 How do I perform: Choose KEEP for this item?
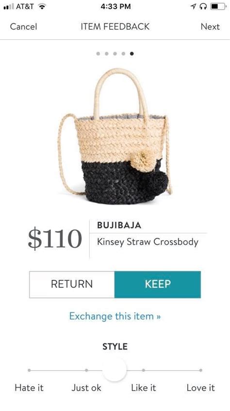158,284
